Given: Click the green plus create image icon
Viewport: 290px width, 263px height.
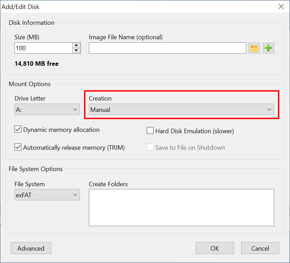Looking at the screenshot, I should pyautogui.click(x=268, y=48).
